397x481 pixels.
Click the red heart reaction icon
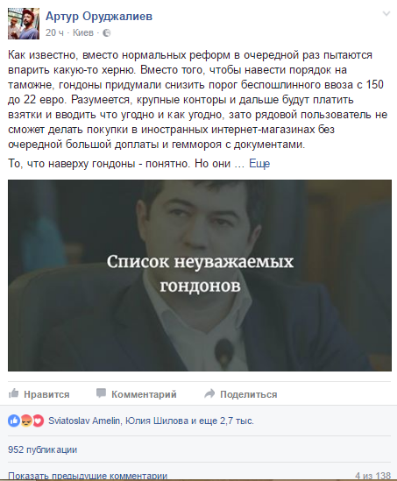coord(38,421)
